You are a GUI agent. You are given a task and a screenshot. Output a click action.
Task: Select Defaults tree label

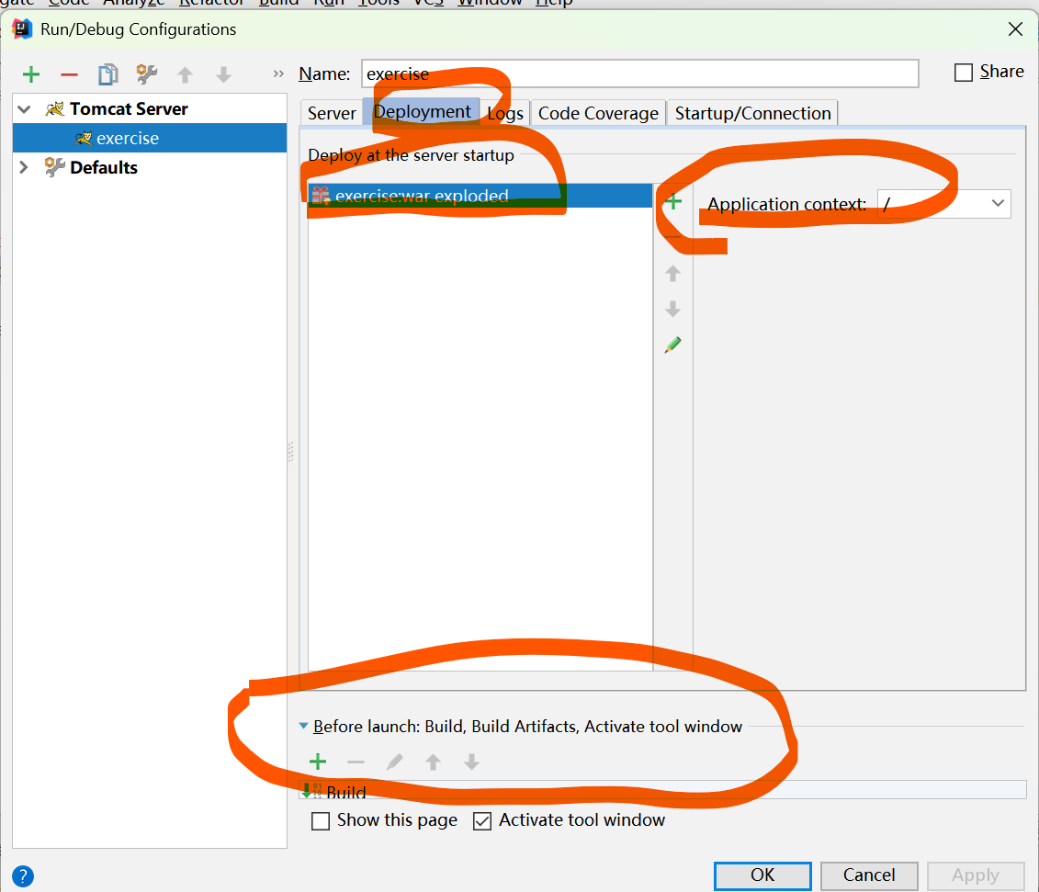point(104,168)
